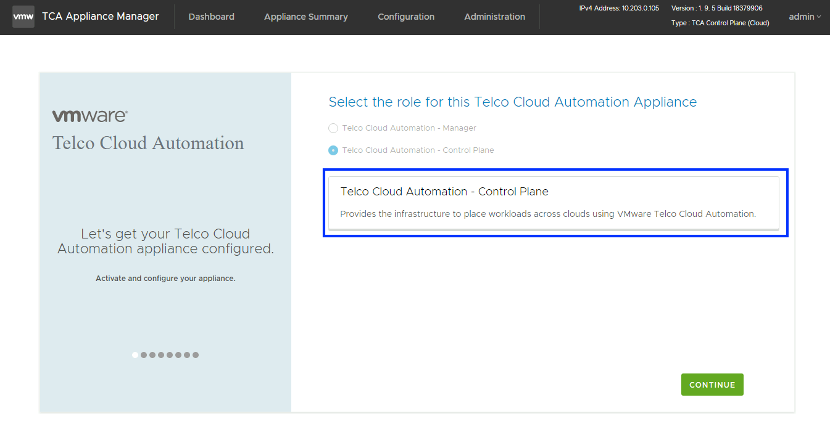This screenshot has width=830, height=424.
Task: Go to Appliance Summary
Action: [305, 17]
